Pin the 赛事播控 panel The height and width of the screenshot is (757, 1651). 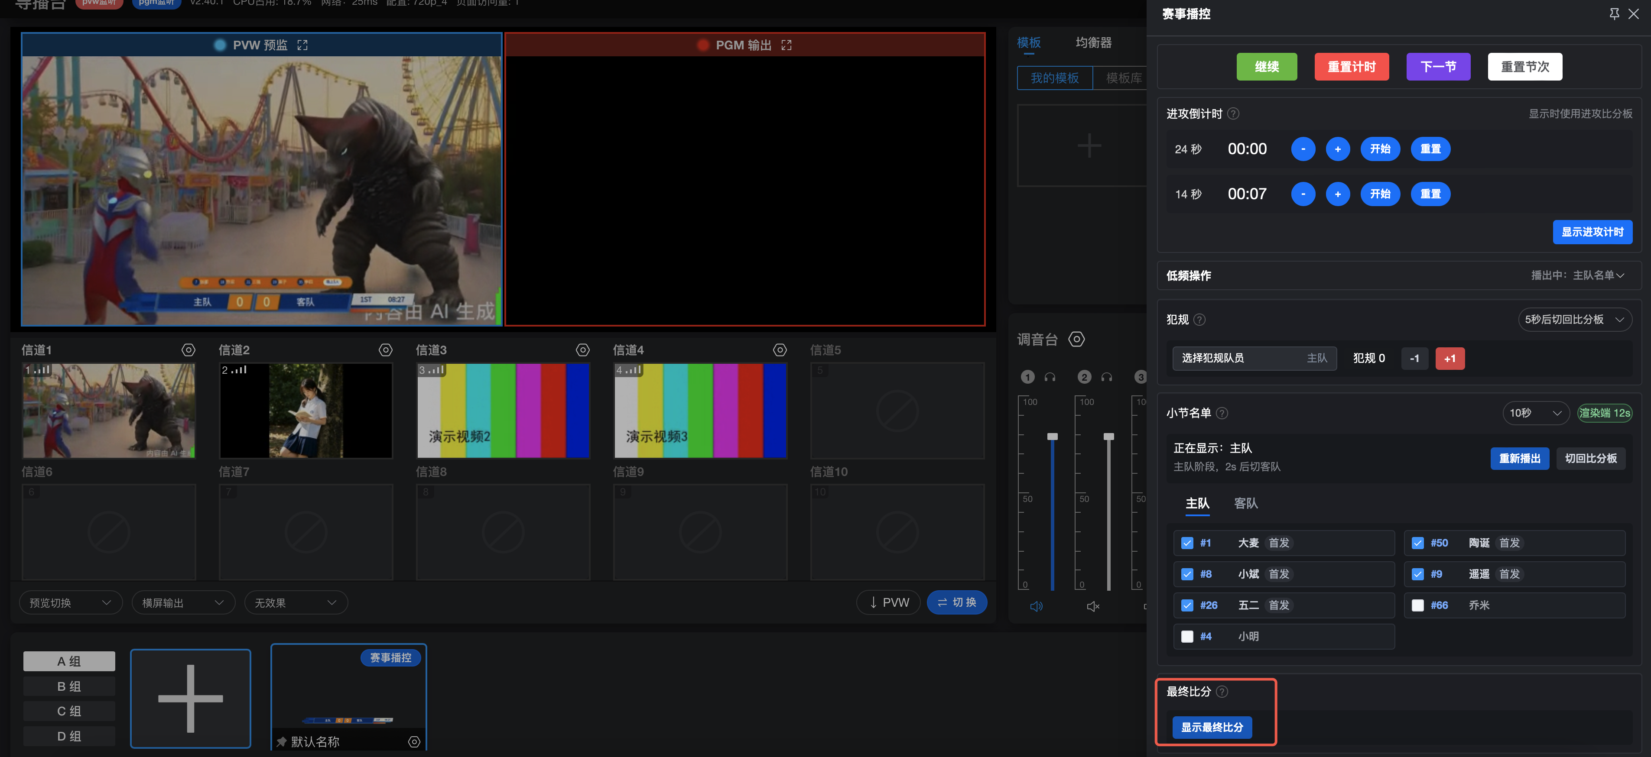1615,13
